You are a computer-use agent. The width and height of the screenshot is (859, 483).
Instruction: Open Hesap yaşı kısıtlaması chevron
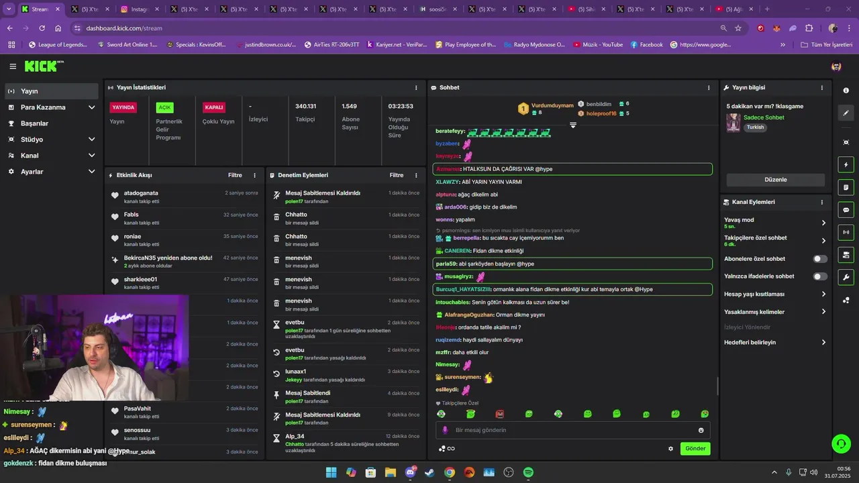[823, 294]
